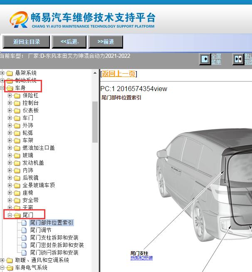Expand the 仪表板 folder
This screenshot has width=252, height=272.
click(x=10, y=110)
